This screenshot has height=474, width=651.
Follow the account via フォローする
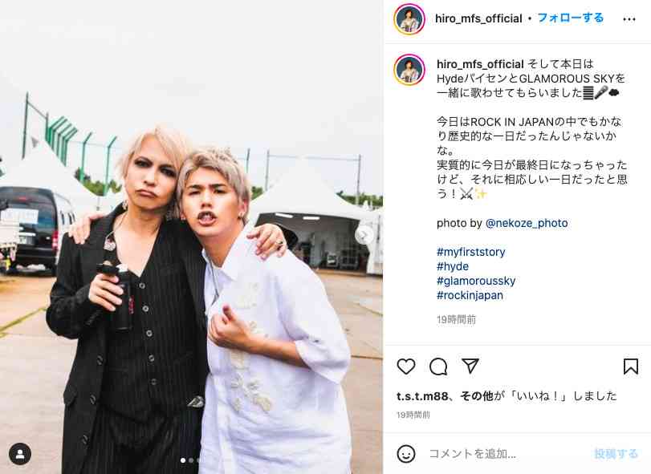[571, 18]
